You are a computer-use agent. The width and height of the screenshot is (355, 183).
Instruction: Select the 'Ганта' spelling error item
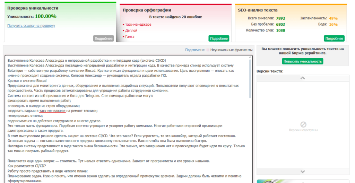pyautogui.click(x=130, y=36)
